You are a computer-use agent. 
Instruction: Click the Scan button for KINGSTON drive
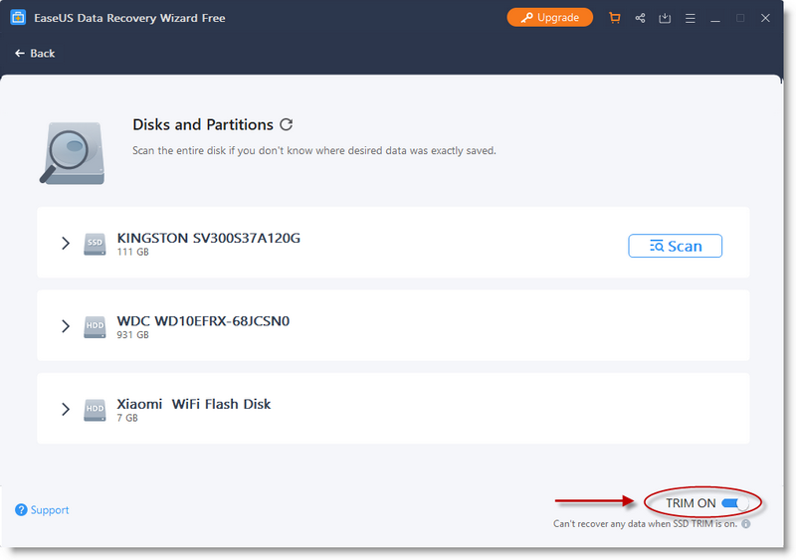[x=675, y=246]
